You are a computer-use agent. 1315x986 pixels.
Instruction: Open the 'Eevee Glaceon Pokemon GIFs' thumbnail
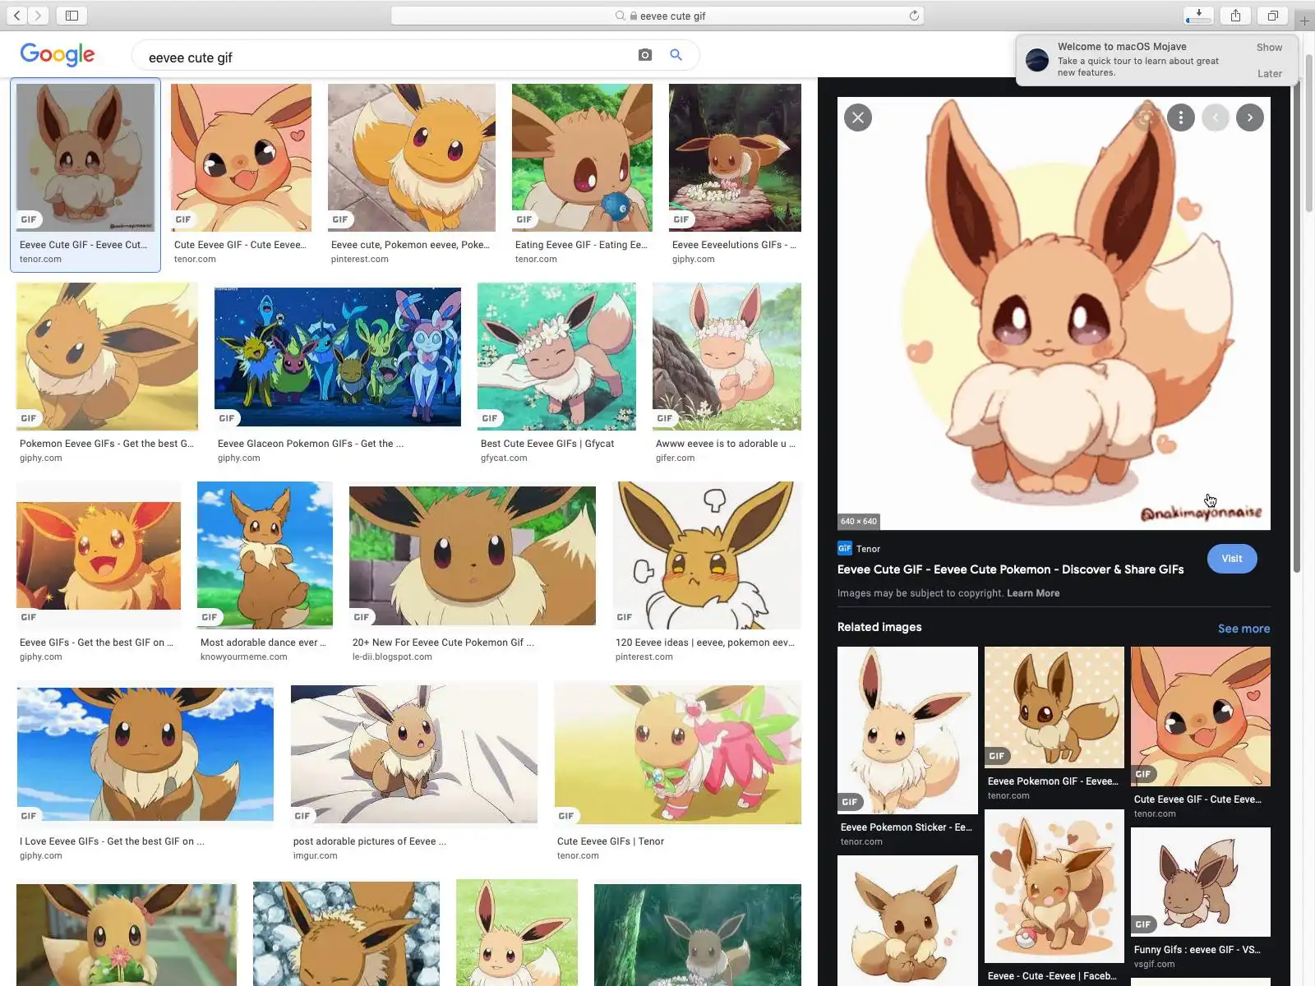338,357
